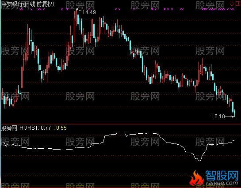Click the yellow 0.55 indicator value
Image resolution: width=241 pixels, height=188 pixels.
pos(61,128)
